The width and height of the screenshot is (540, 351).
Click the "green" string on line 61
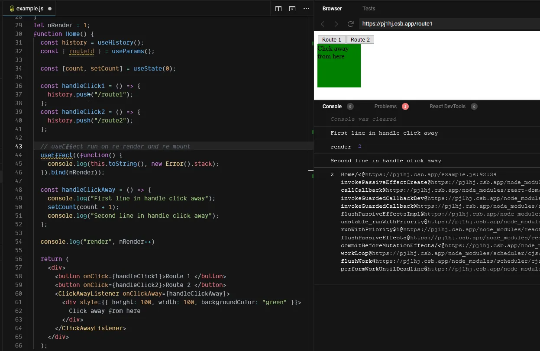click(x=275, y=302)
